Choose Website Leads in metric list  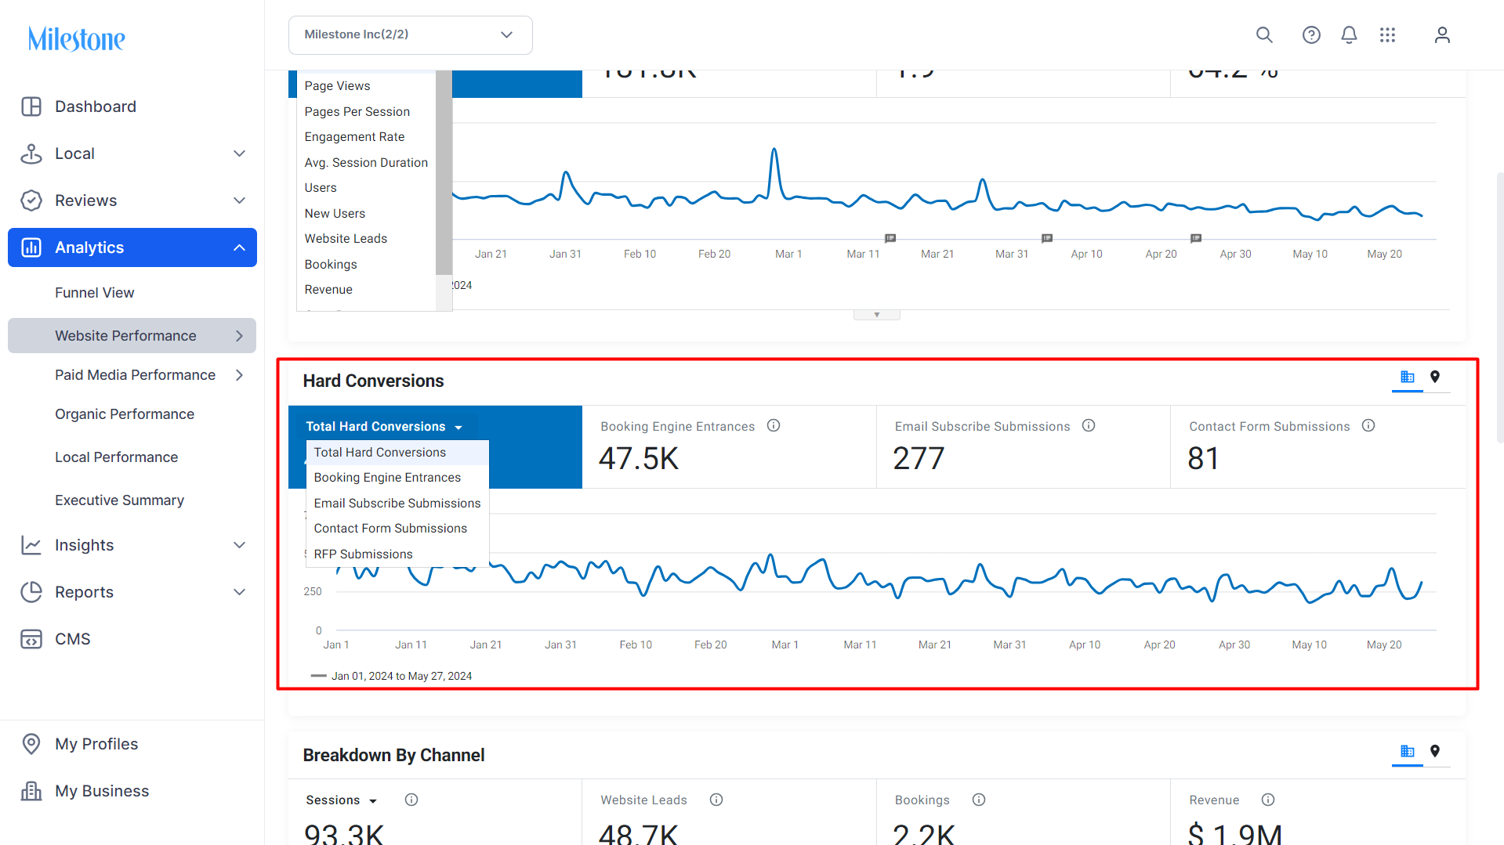tap(366, 239)
